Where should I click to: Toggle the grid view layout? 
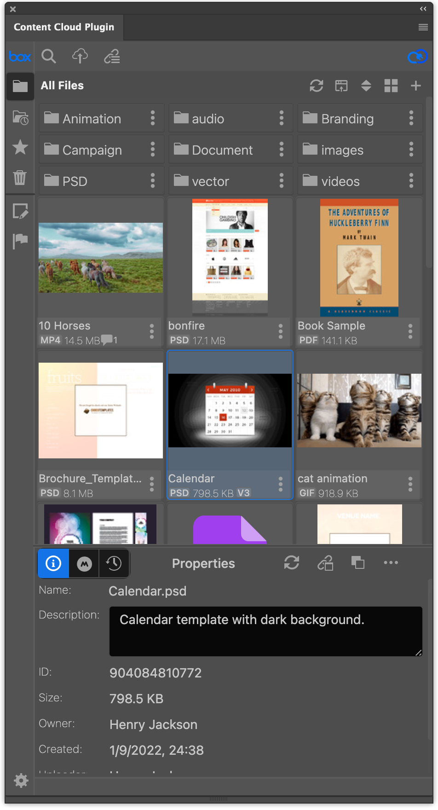tap(391, 86)
